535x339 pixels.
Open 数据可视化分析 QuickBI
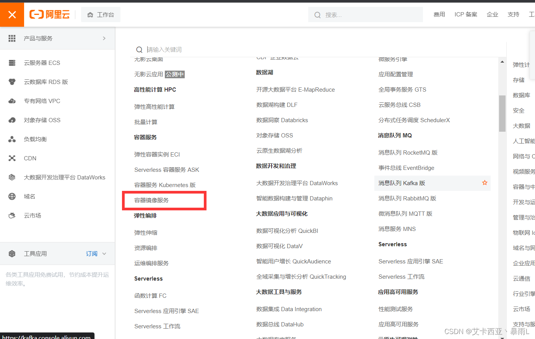[x=287, y=231]
